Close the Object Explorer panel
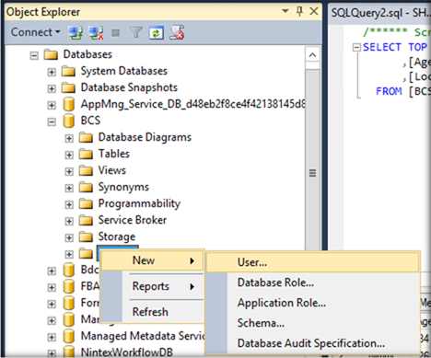 314,11
